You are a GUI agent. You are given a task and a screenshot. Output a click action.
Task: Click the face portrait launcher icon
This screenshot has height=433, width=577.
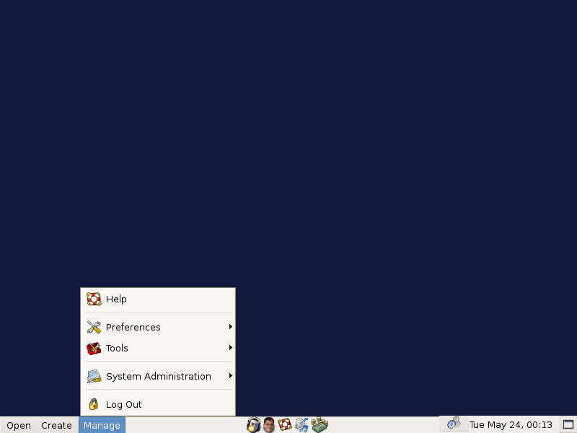pyautogui.click(x=269, y=425)
